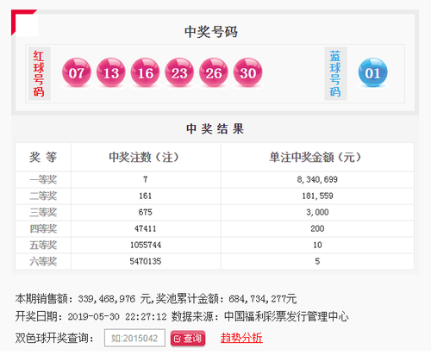
Task: Click red ball number 07
Action: click(77, 72)
